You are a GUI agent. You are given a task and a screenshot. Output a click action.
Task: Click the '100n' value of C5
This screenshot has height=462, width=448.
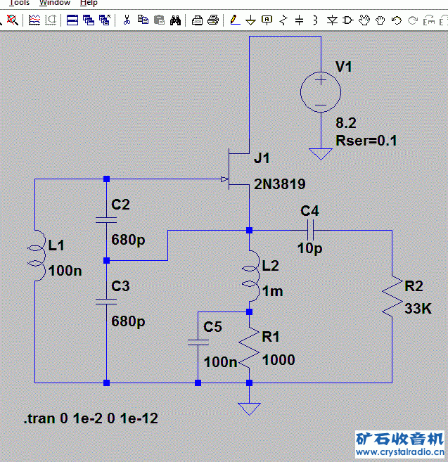(x=220, y=362)
